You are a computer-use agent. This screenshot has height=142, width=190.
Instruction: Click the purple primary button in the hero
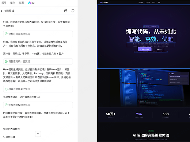(x=145, y=49)
